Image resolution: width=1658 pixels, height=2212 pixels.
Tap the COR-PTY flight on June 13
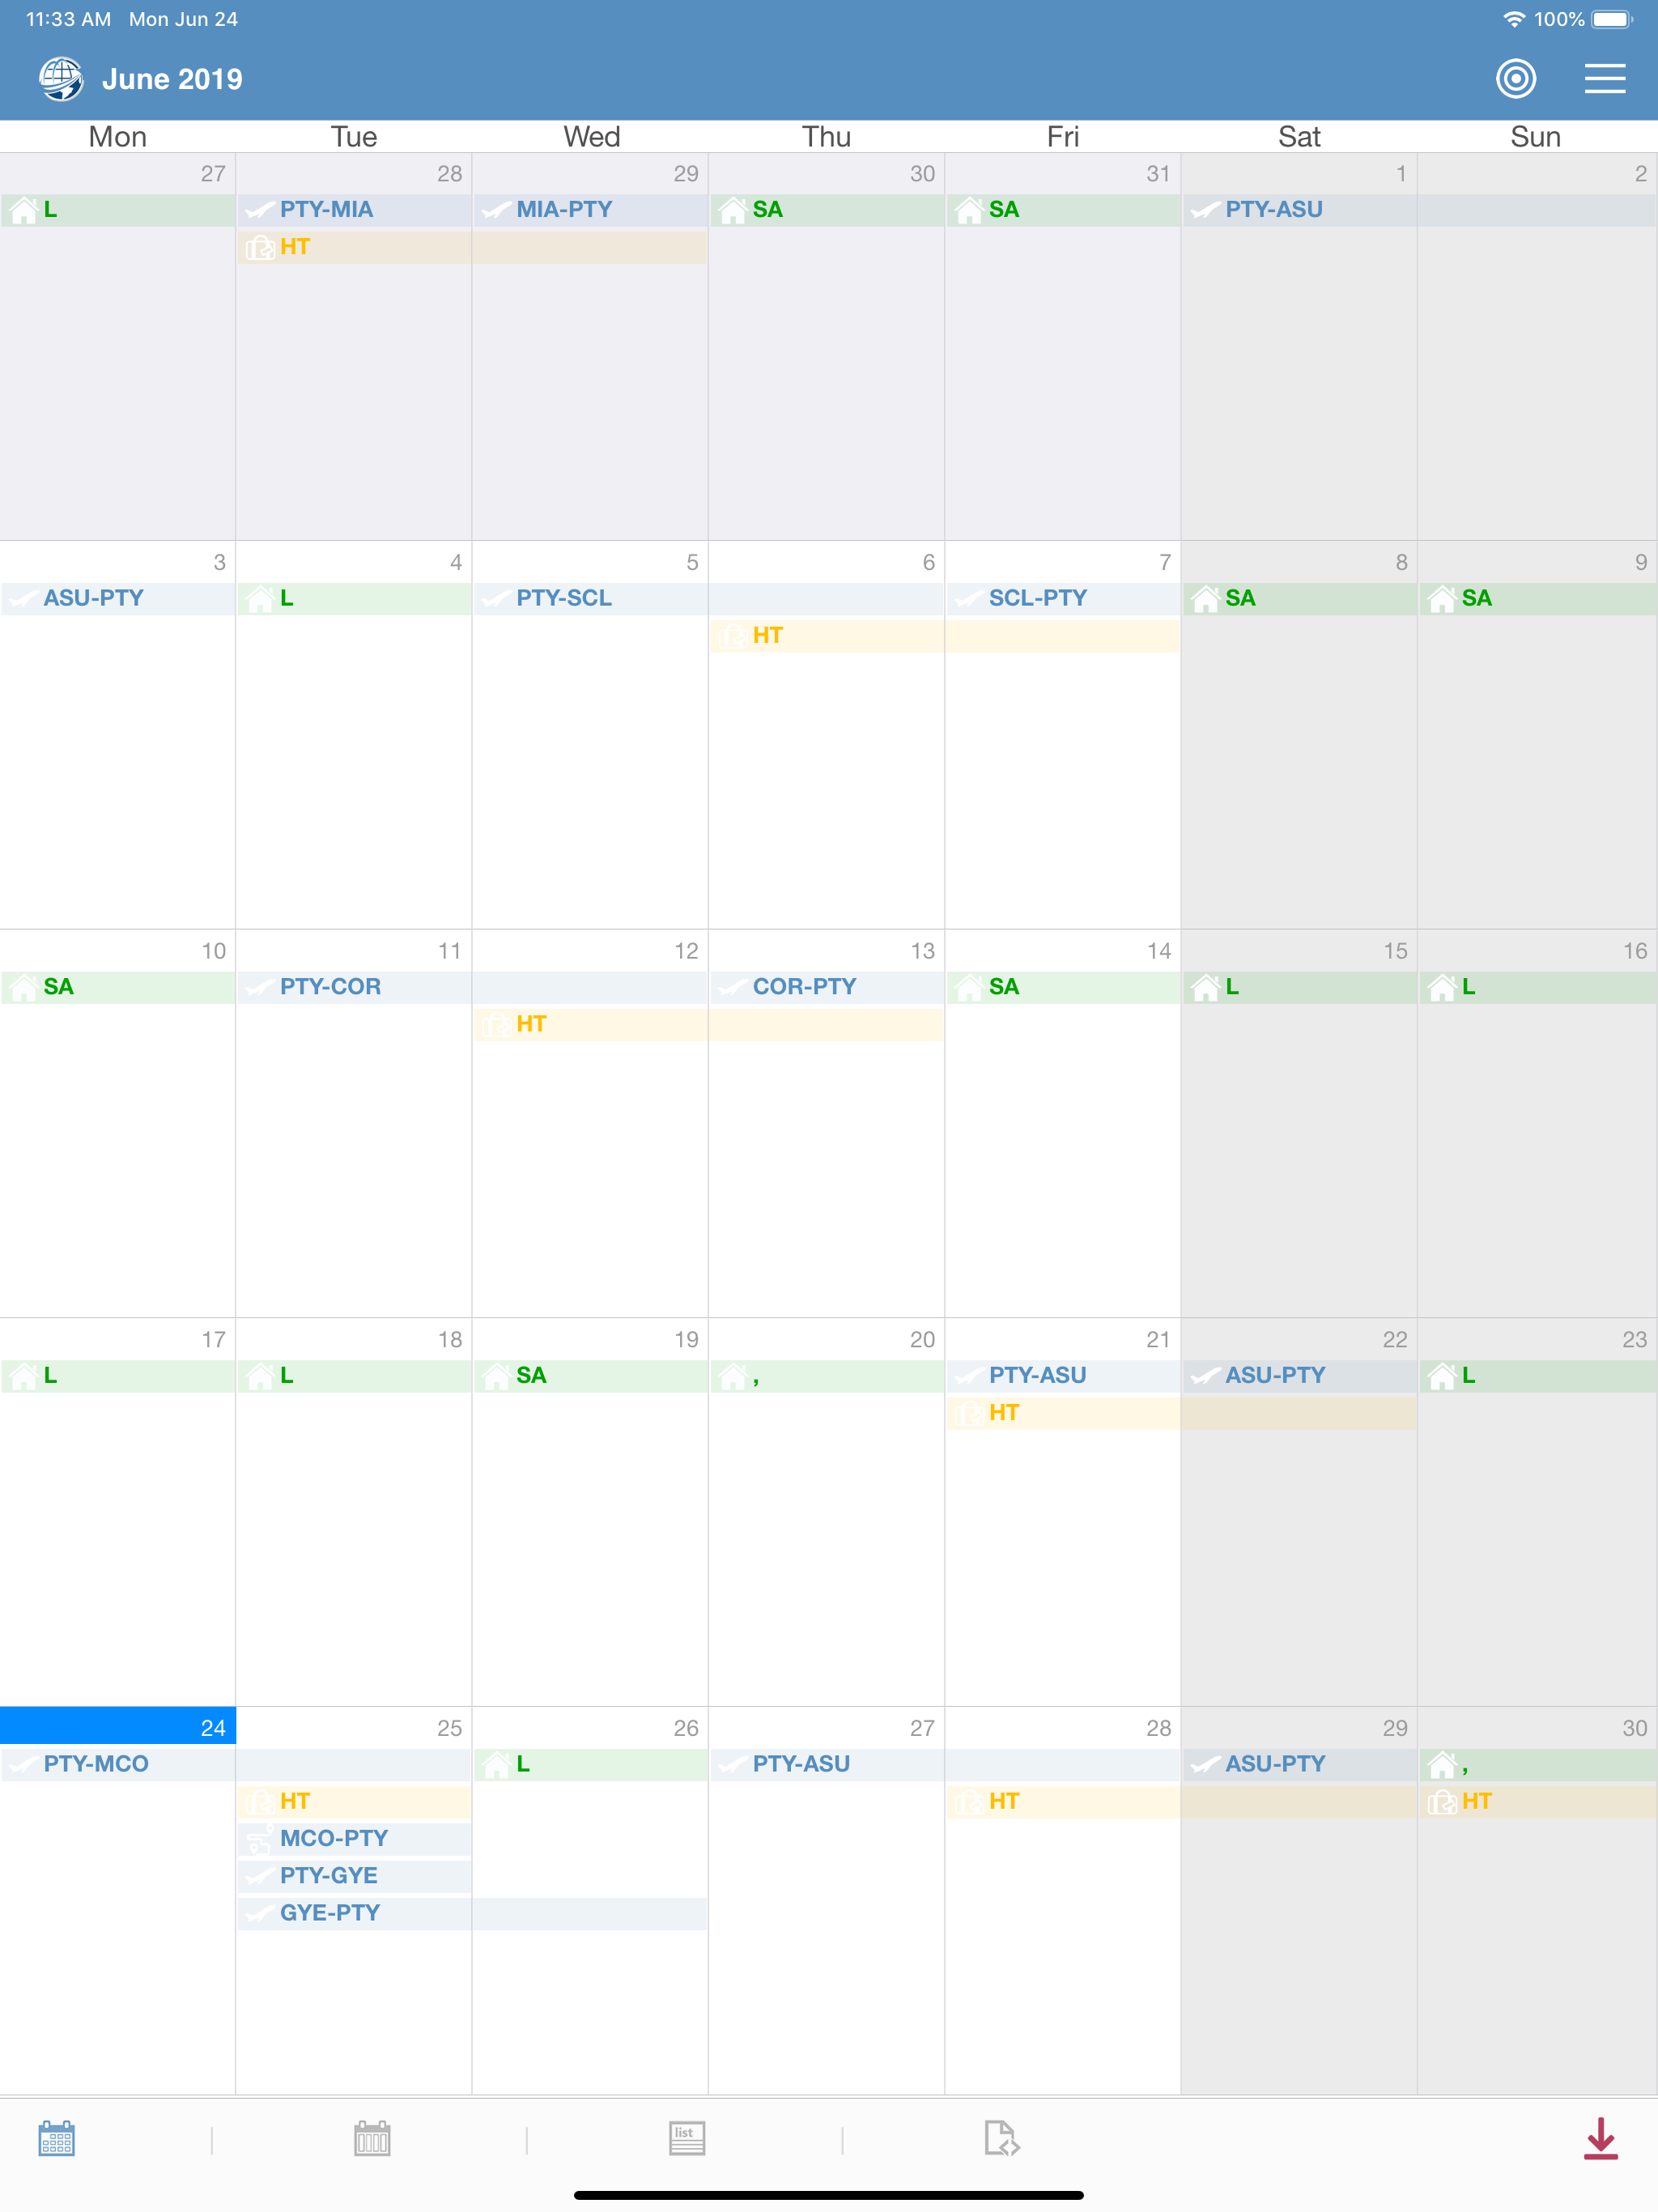click(804, 987)
